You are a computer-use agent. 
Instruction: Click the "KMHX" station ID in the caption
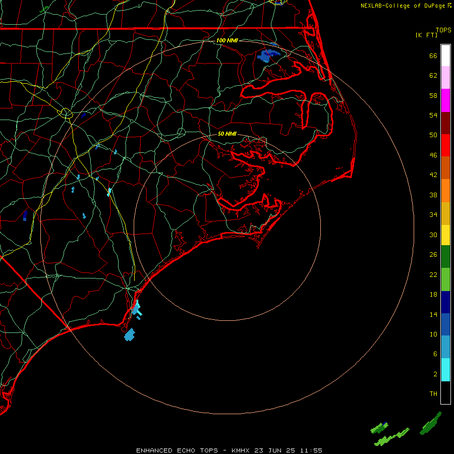pos(242,450)
